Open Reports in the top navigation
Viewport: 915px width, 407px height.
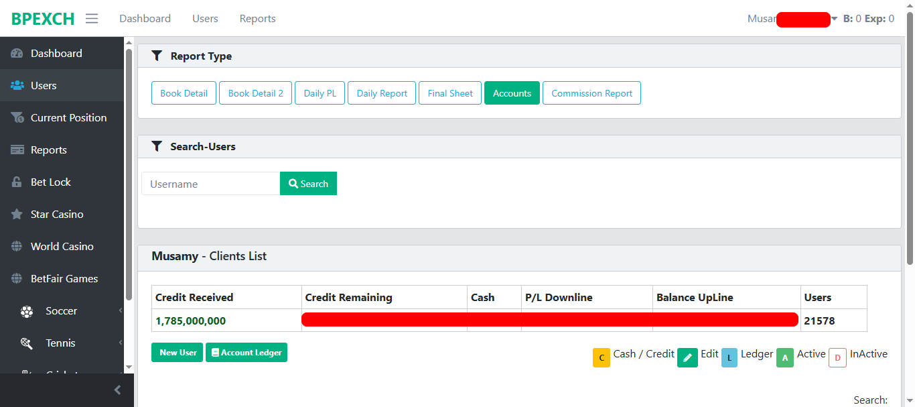257,19
